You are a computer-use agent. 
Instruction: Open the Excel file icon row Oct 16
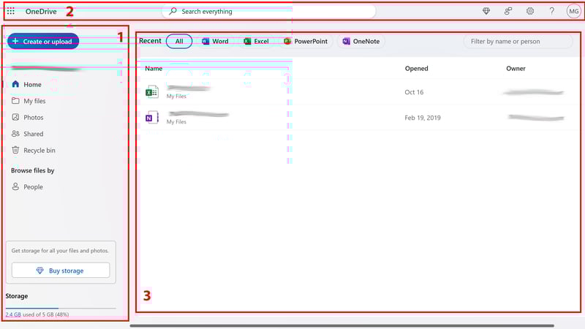[152, 92]
